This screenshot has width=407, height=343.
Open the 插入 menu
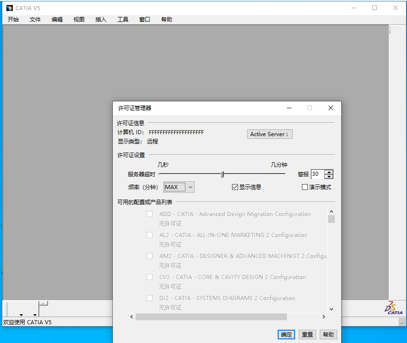[x=100, y=20]
